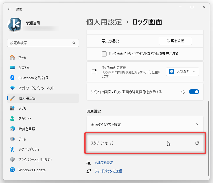Click ヘルプを表示 link
Screen dimensions: 213x183
point(104,163)
